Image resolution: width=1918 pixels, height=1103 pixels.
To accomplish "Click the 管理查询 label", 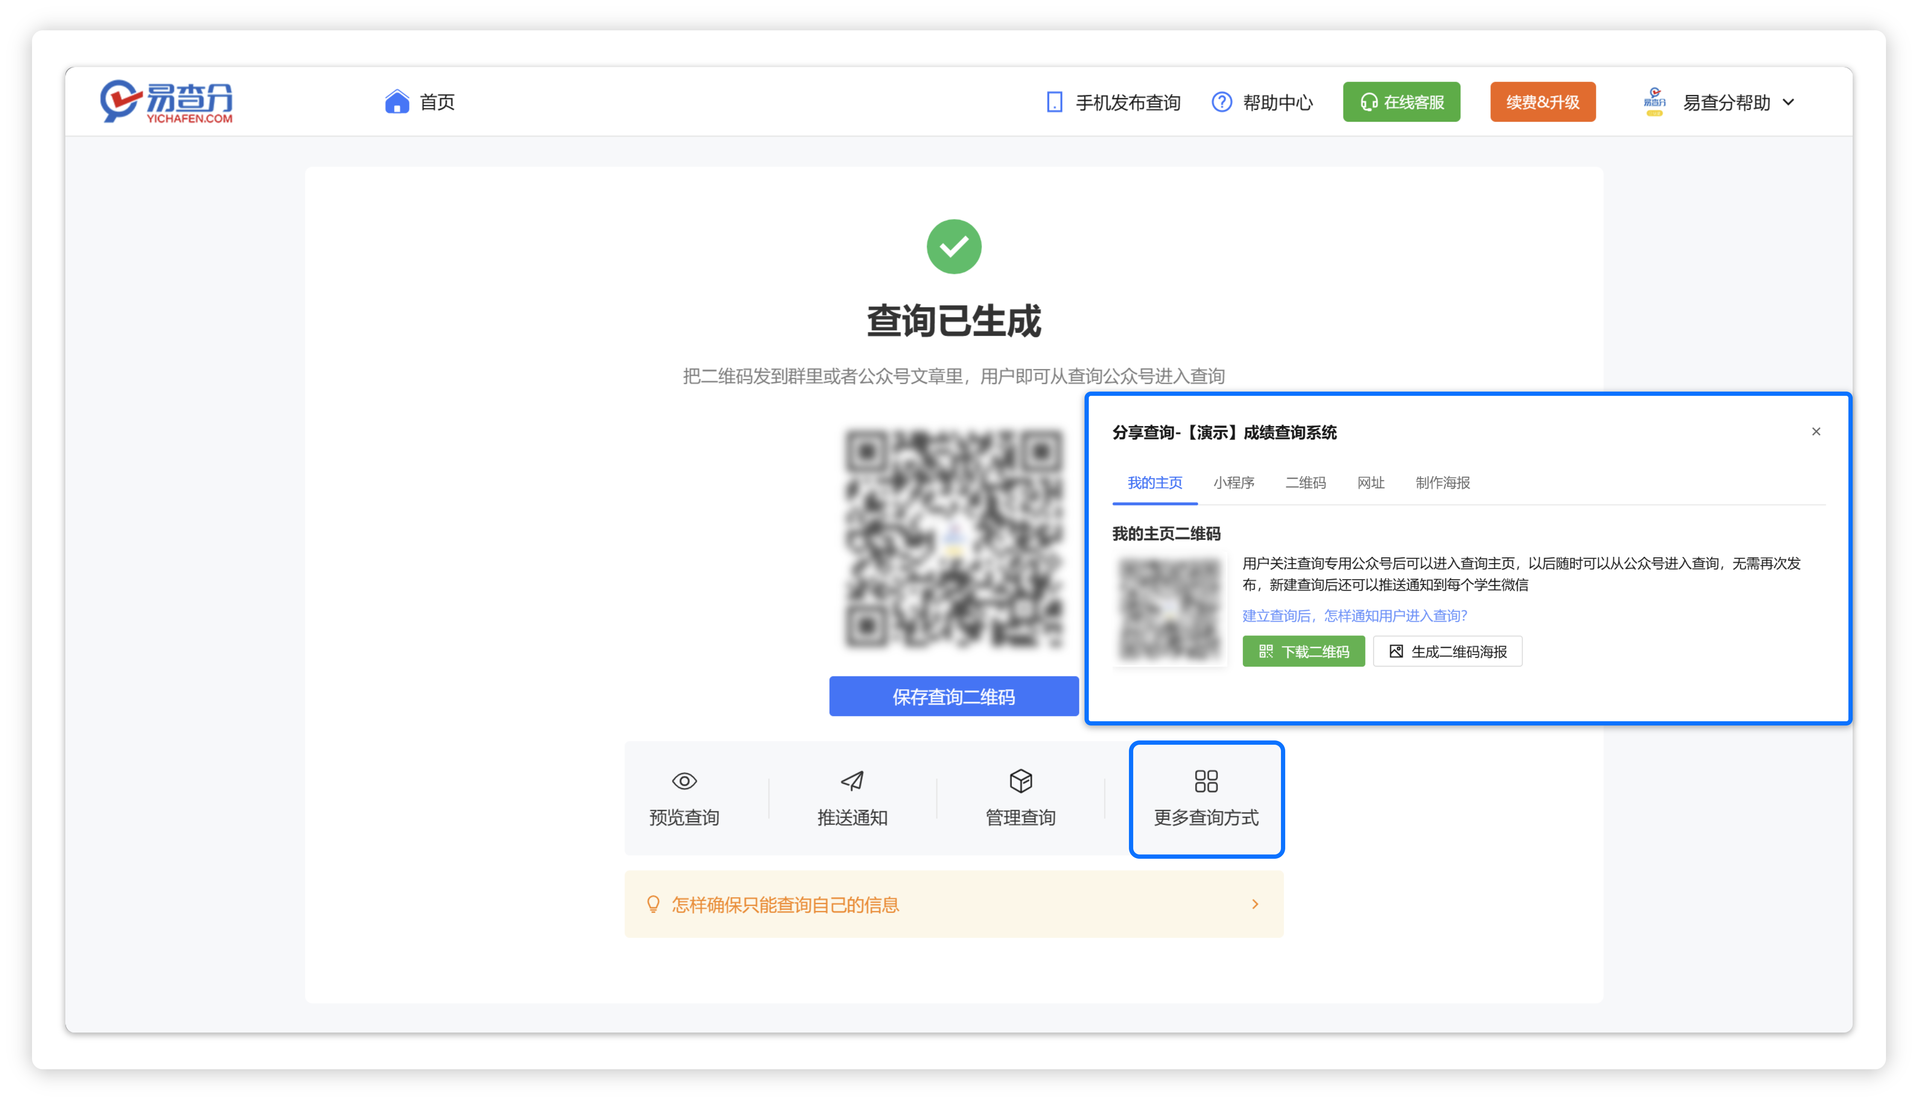I will click(x=1020, y=817).
